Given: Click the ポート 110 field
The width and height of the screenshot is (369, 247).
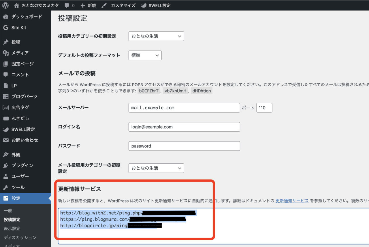Looking at the screenshot, I should tap(264, 108).
